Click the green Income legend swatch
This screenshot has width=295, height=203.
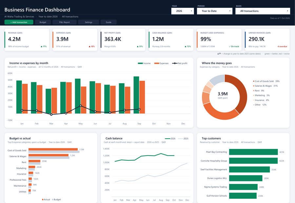(140, 63)
